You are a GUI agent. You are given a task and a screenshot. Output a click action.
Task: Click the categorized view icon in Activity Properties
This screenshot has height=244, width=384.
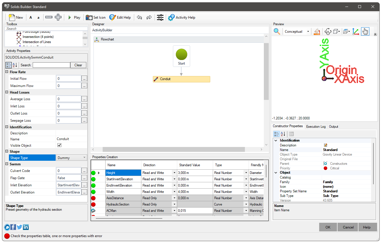click(x=9, y=65)
